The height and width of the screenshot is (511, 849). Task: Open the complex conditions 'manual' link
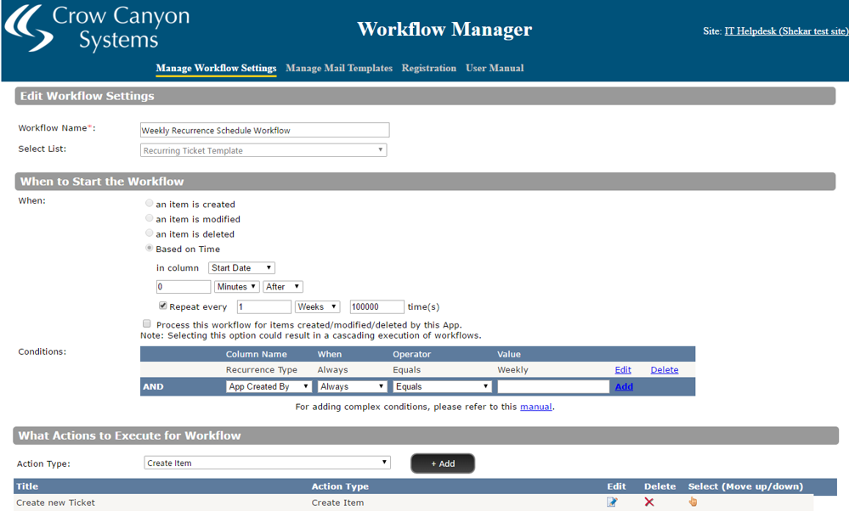[536, 407]
